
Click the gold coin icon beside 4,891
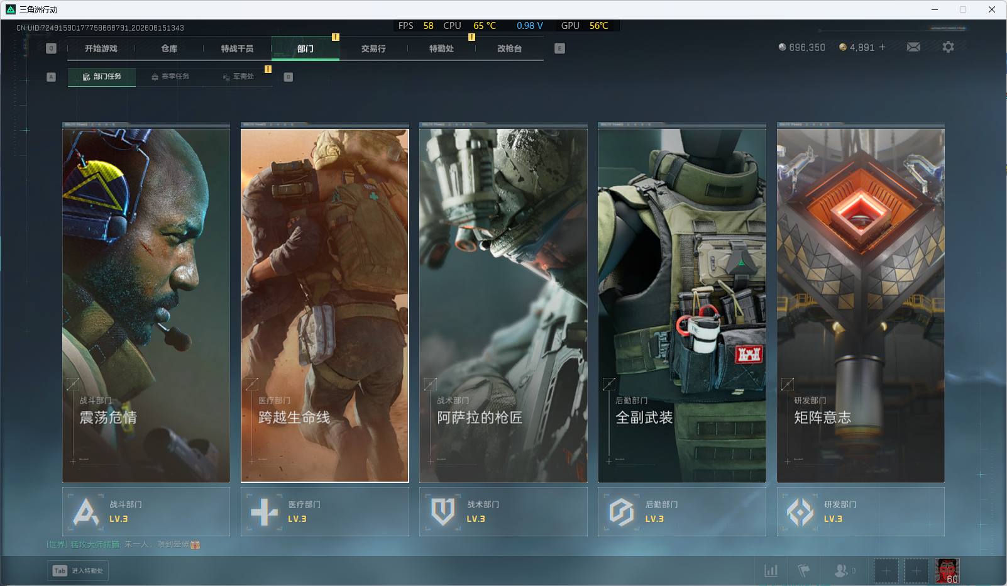pos(843,47)
